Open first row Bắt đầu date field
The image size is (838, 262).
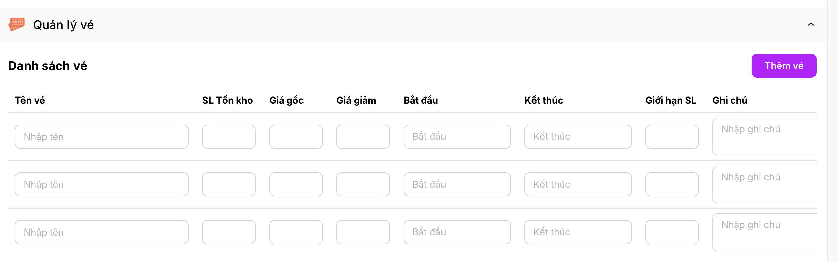457,137
